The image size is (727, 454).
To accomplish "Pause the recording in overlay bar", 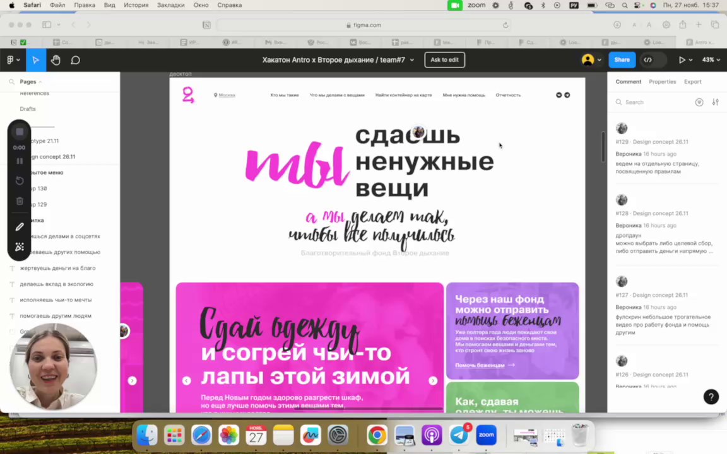I will click(x=20, y=161).
